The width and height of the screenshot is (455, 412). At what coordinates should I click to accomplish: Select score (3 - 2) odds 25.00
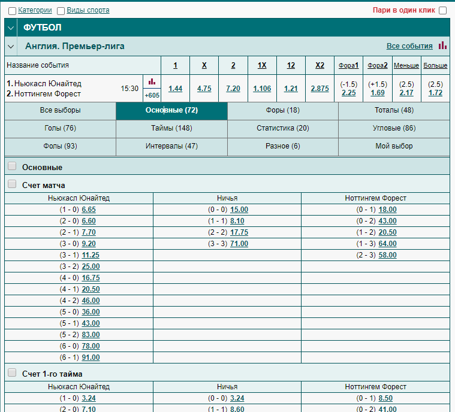point(91,266)
